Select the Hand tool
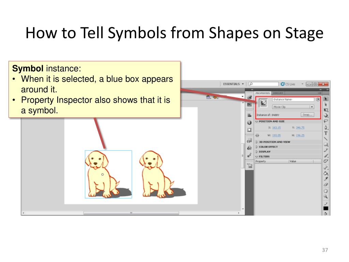The width and height of the screenshot is (349, 262). (325, 191)
